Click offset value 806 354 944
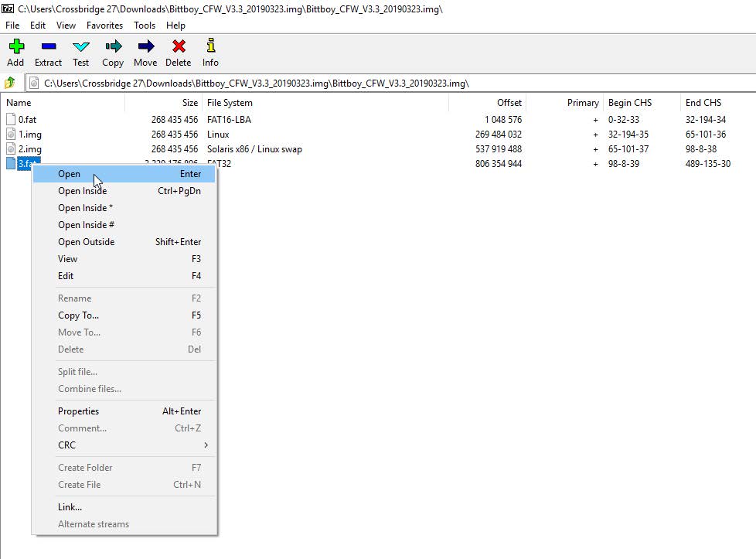This screenshot has height=559, width=756. click(x=499, y=164)
